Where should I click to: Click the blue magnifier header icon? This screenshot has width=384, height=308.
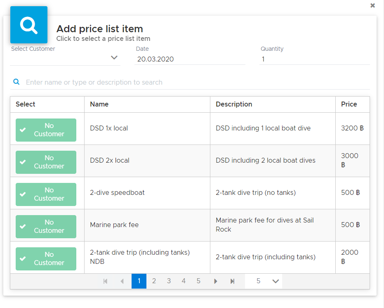click(29, 25)
